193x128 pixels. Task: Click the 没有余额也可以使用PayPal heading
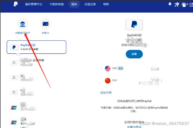coord(134,101)
